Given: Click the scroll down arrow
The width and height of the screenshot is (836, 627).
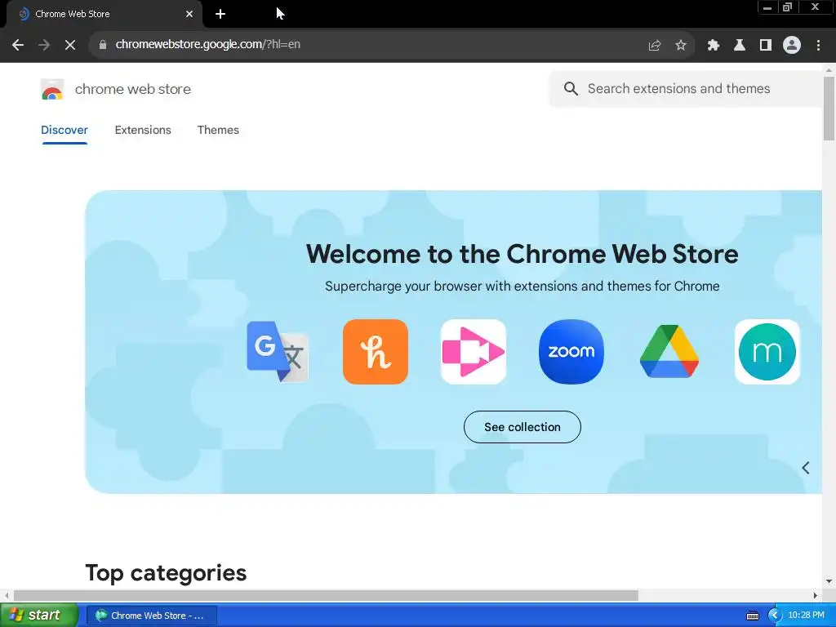Looking at the screenshot, I should point(829,581).
